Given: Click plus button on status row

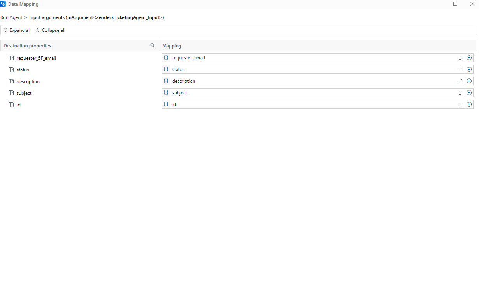Looking at the screenshot, I should (x=469, y=70).
